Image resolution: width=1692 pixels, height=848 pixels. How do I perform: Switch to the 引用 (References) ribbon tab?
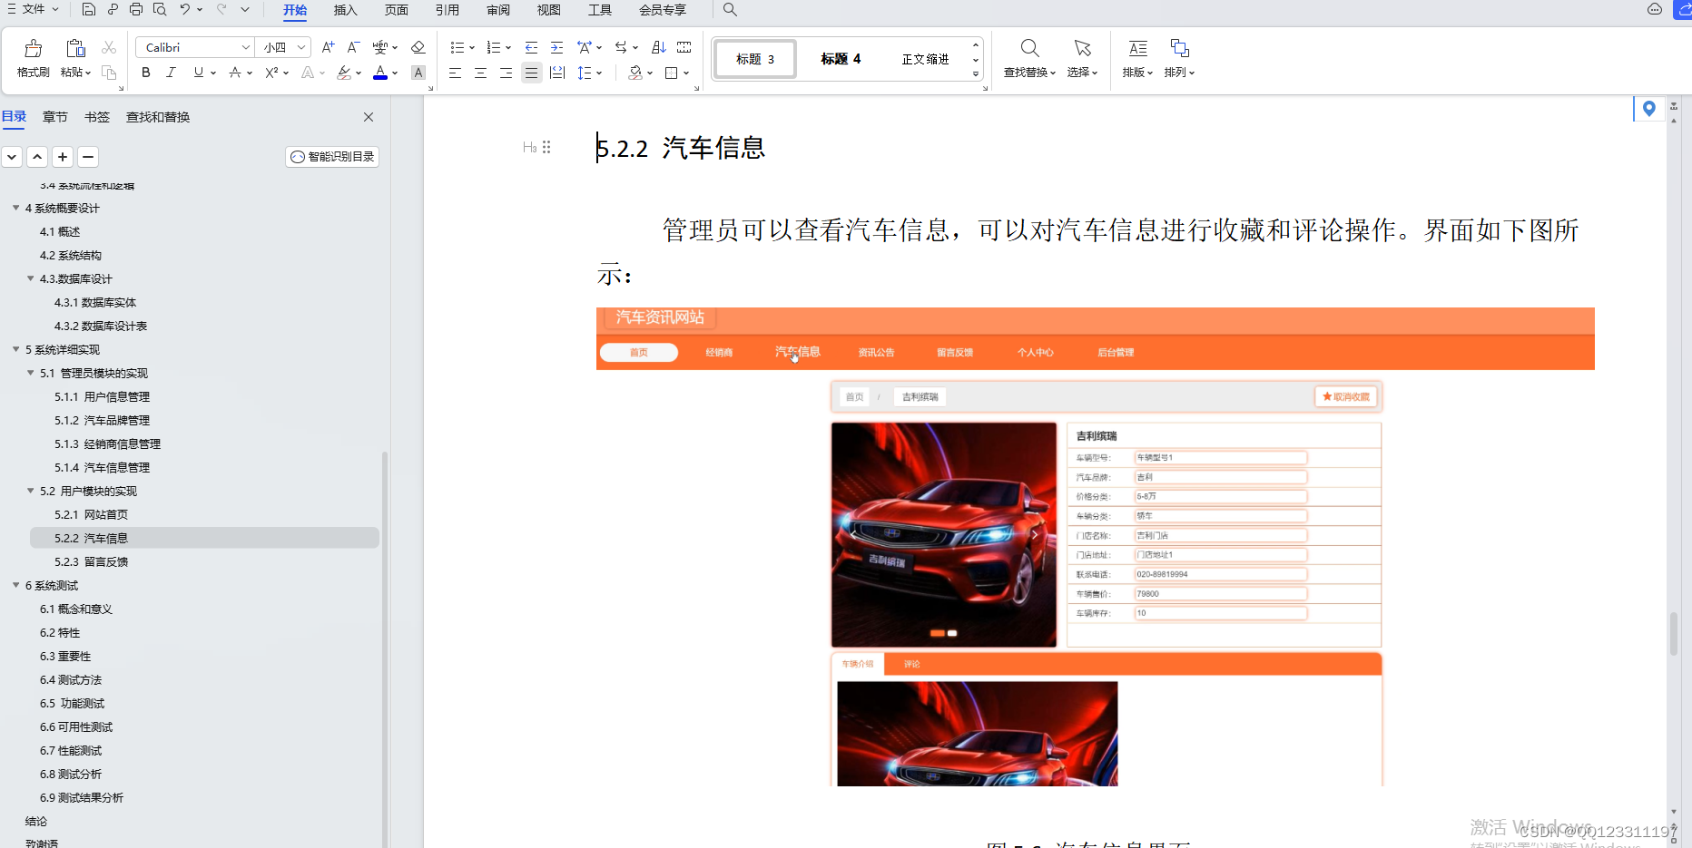coord(447,10)
